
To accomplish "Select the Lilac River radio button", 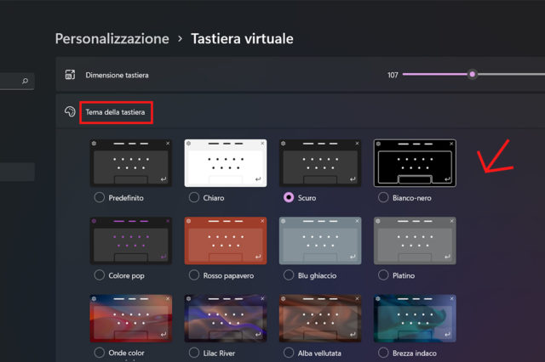I will (x=194, y=353).
